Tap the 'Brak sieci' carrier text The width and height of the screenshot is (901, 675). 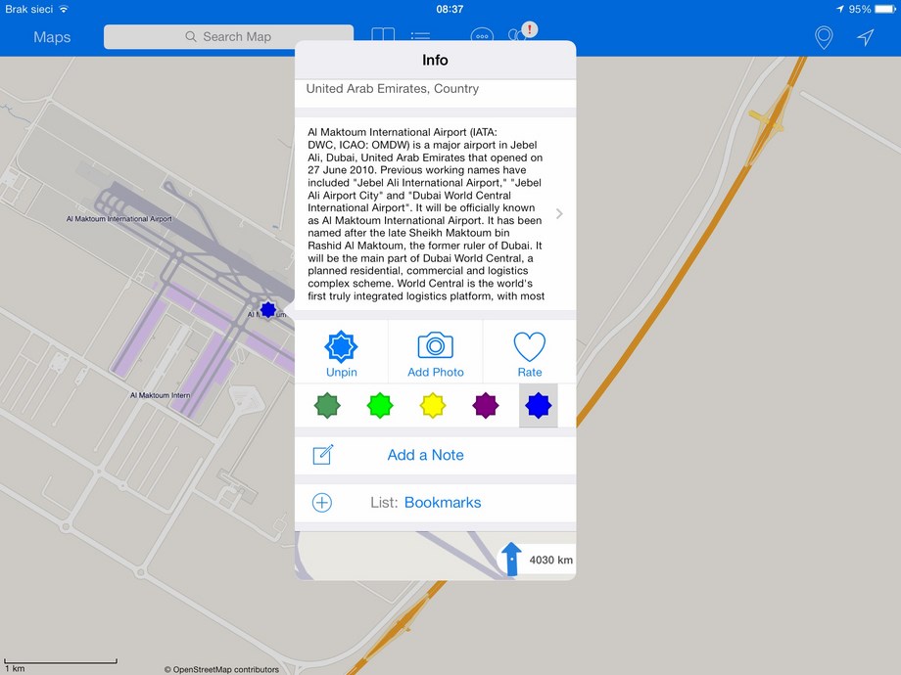pyautogui.click(x=28, y=9)
